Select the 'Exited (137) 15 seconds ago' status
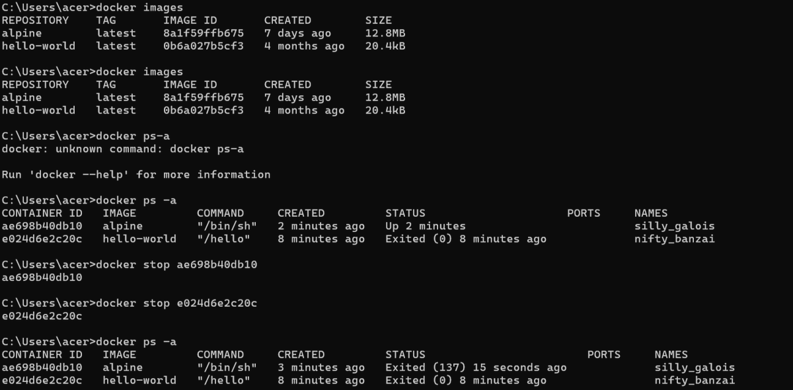This screenshot has height=390, width=793. [x=476, y=368]
